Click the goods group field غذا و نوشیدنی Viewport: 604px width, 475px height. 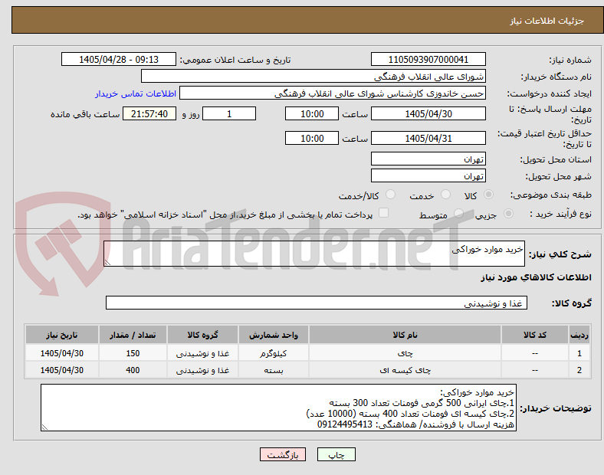point(317,303)
